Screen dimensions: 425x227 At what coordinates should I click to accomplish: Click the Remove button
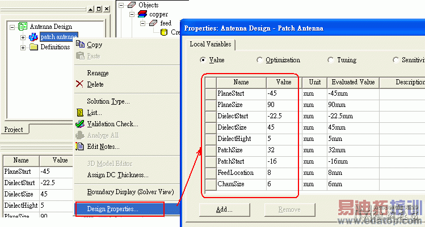pos(289,209)
